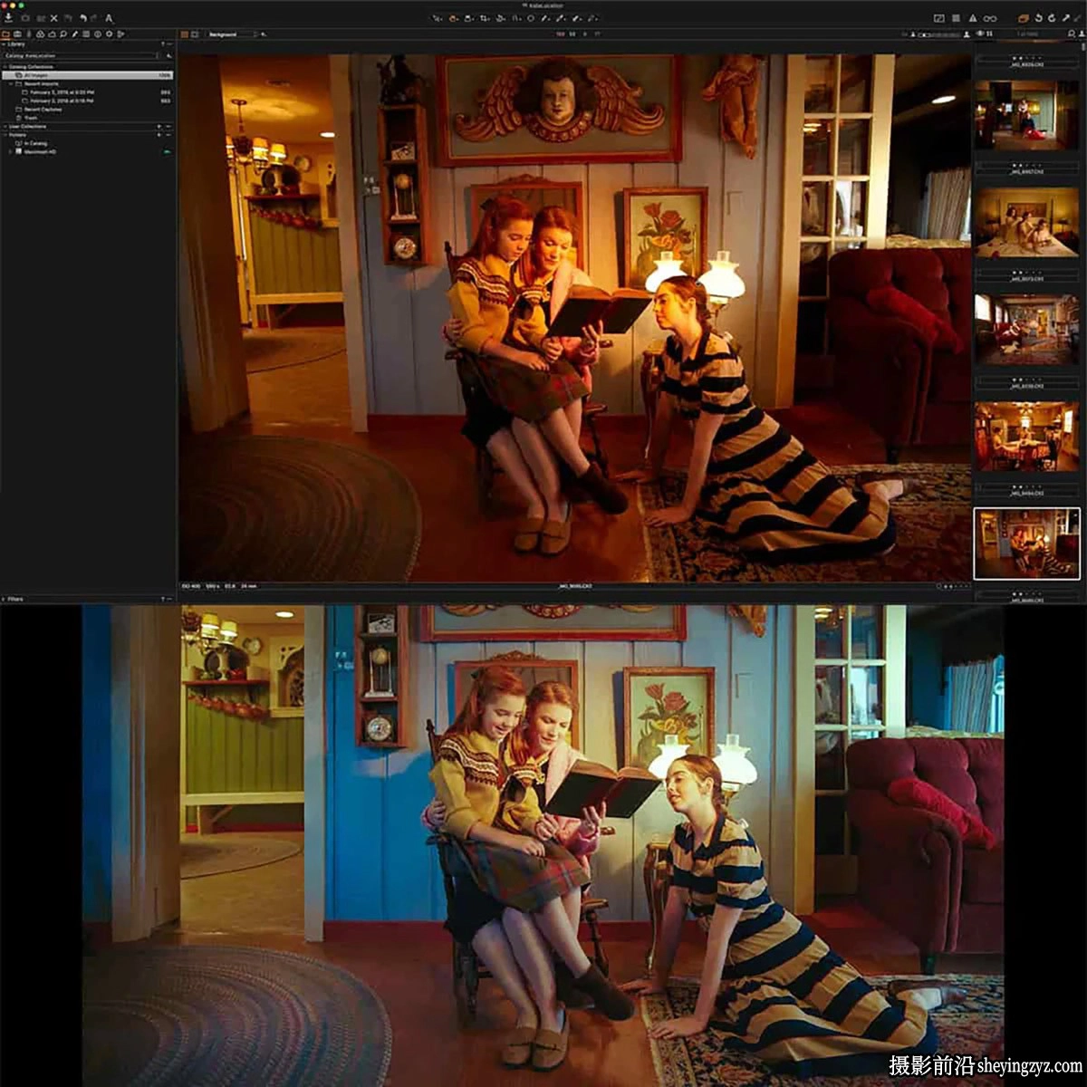Collapse the User Collections section
1087x1087 pixels.
tap(5, 127)
